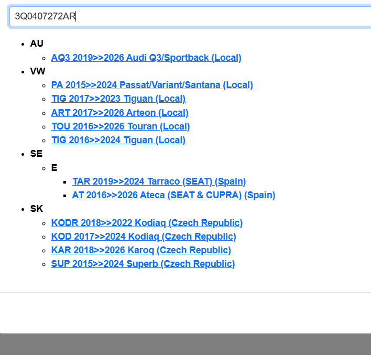Click the gray backdrop below the dialog

[x=185, y=345]
